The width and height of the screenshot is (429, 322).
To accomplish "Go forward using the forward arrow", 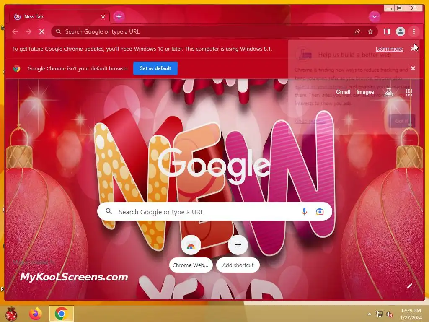I will pyautogui.click(x=28, y=32).
